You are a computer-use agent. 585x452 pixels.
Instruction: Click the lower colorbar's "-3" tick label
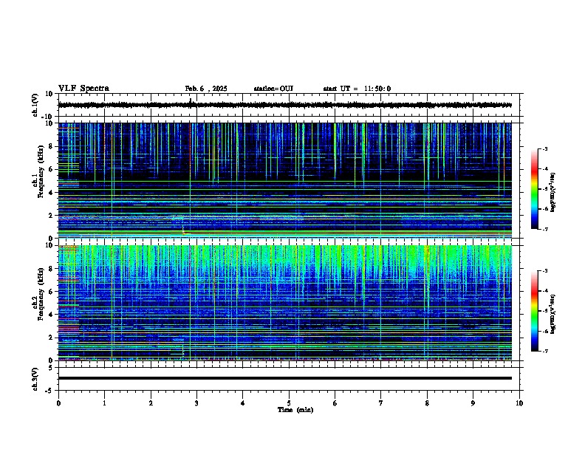(x=545, y=271)
